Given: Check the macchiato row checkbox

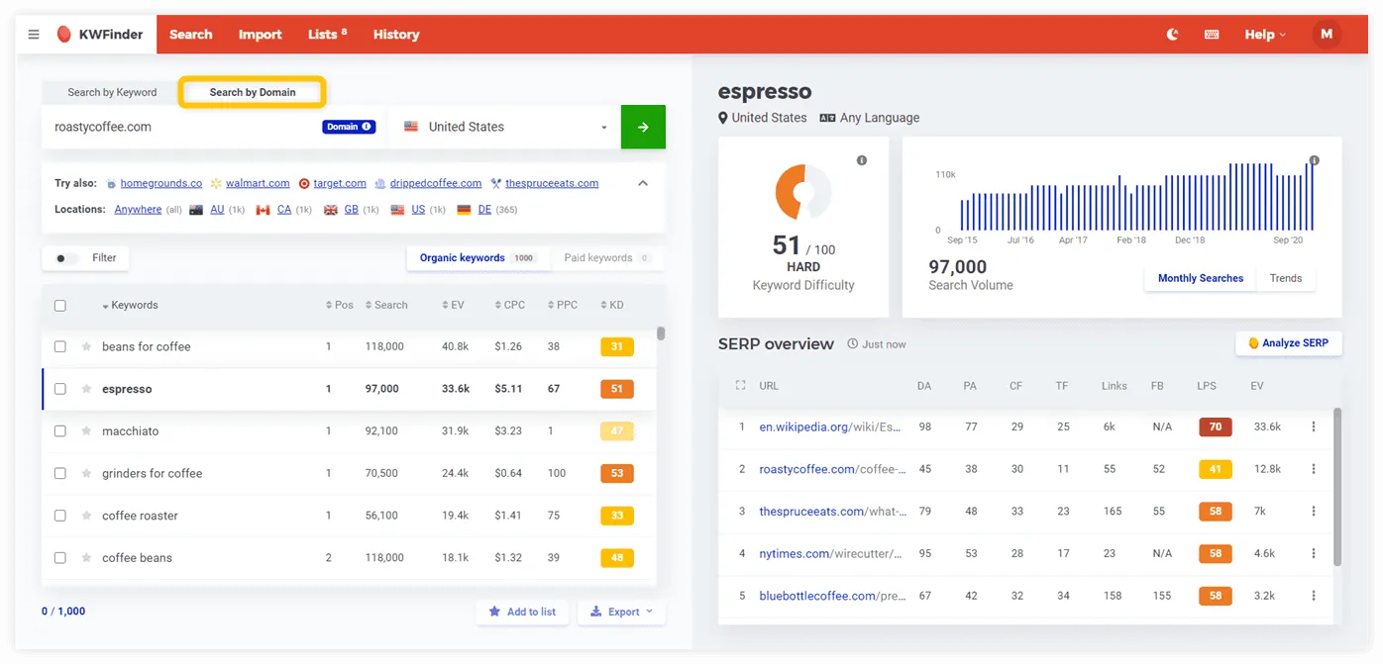Looking at the screenshot, I should point(59,431).
